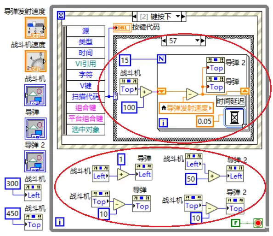Select the V键 event data node
This screenshot has width=273, height=236.
85,86
